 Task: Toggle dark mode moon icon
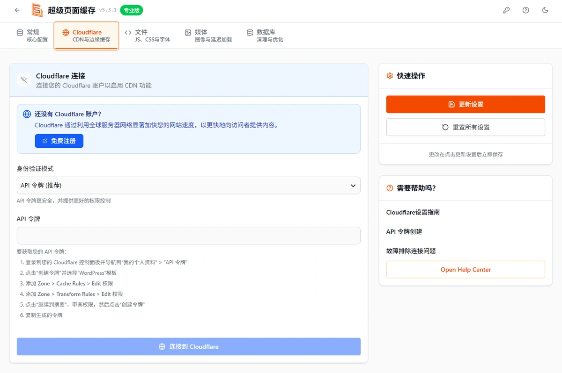[545, 10]
